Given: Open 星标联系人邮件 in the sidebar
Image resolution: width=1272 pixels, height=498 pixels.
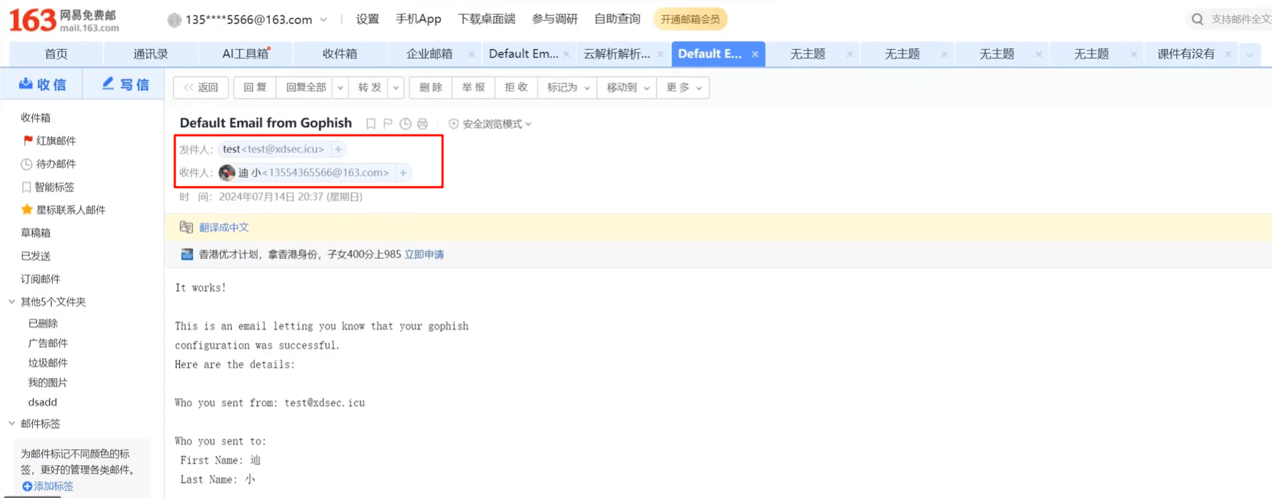Looking at the screenshot, I should tap(64, 210).
